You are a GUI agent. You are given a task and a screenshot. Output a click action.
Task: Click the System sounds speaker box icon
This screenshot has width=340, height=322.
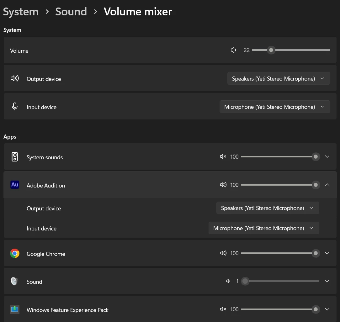coord(15,157)
